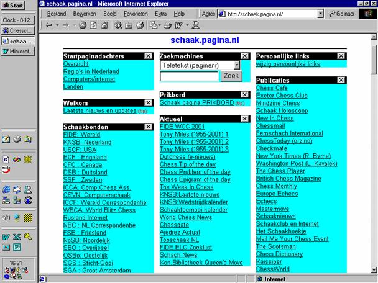Stop loading with the Stop icon

pos(83,25)
